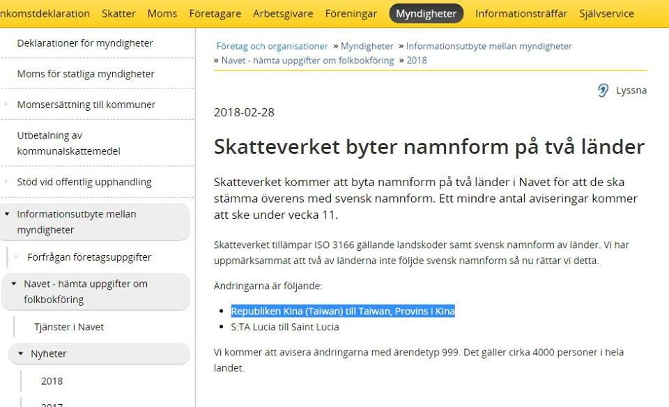Select the Föreningar menu item
Screen dimensions: 669x407
(x=351, y=14)
